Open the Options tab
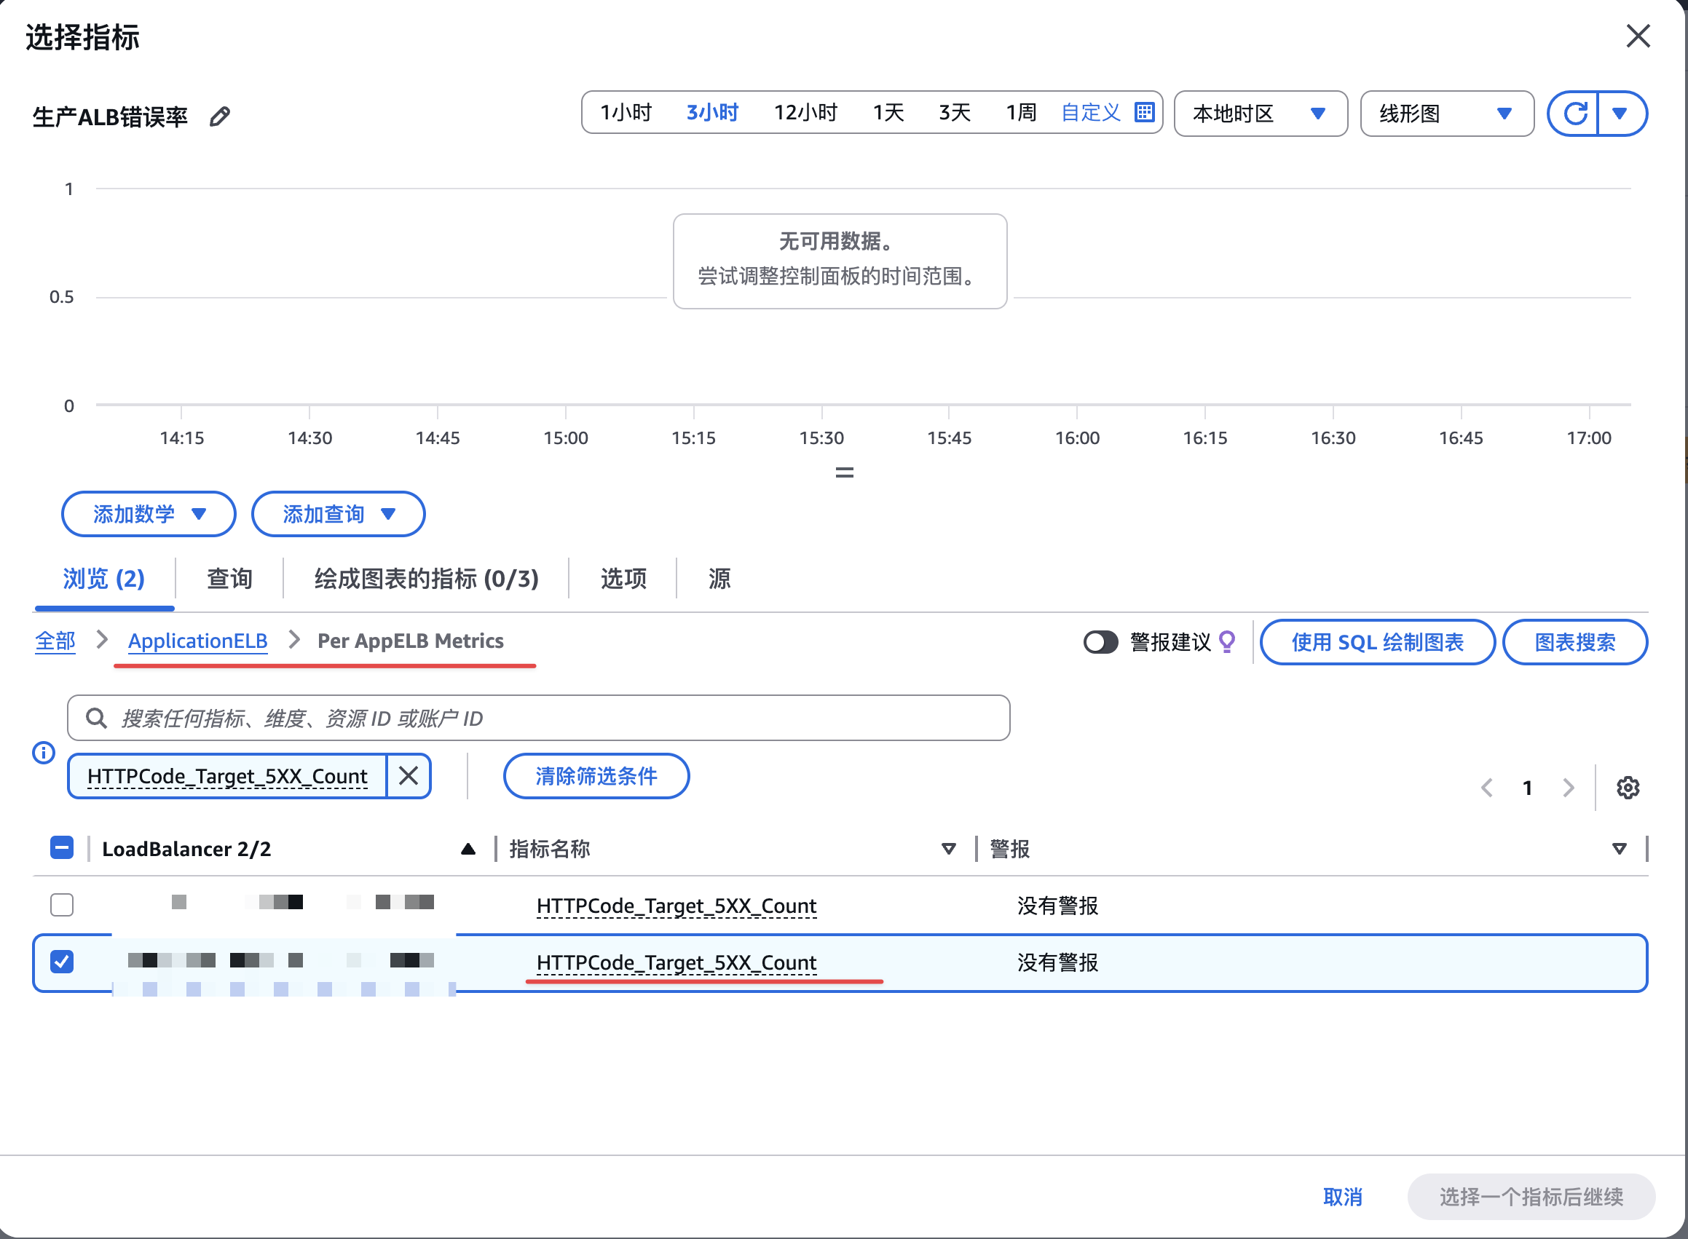The height and width of the screenshot is (1239, 1688). [623, 578]
